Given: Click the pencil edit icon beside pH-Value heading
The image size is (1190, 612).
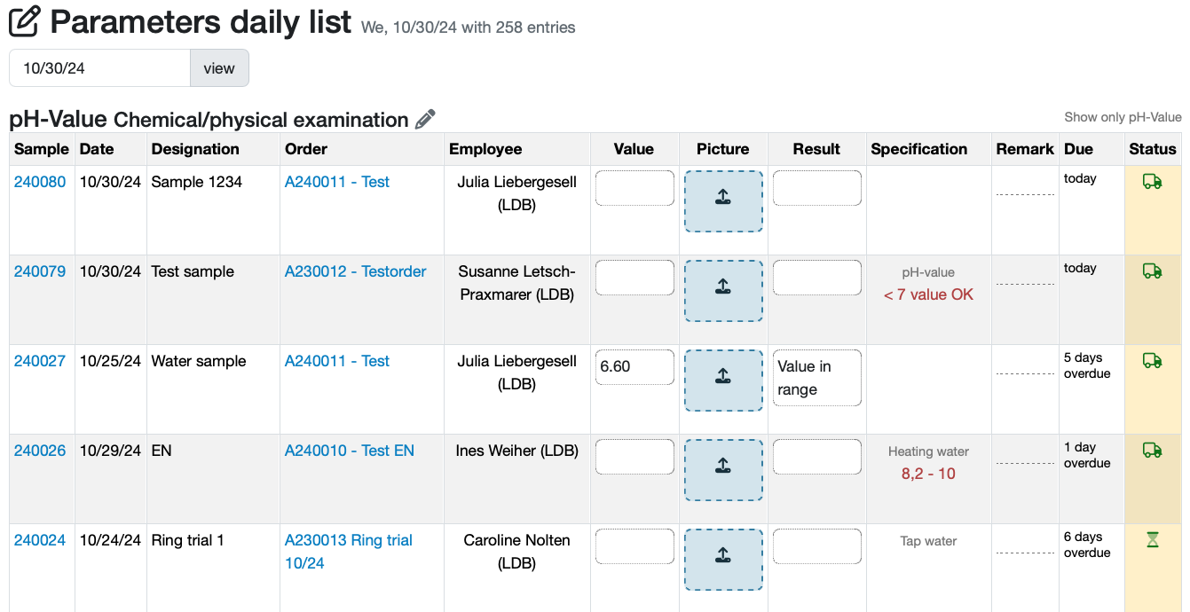Looking at the screenshot, I should (426, 120).
